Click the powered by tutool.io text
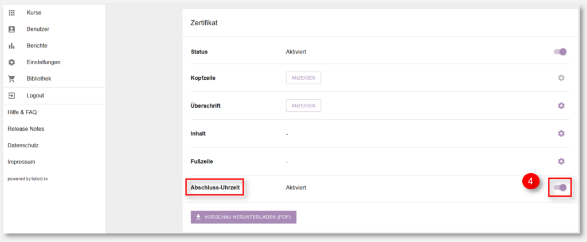This screenshot has width=587, height=242. (x=28, y=179)
